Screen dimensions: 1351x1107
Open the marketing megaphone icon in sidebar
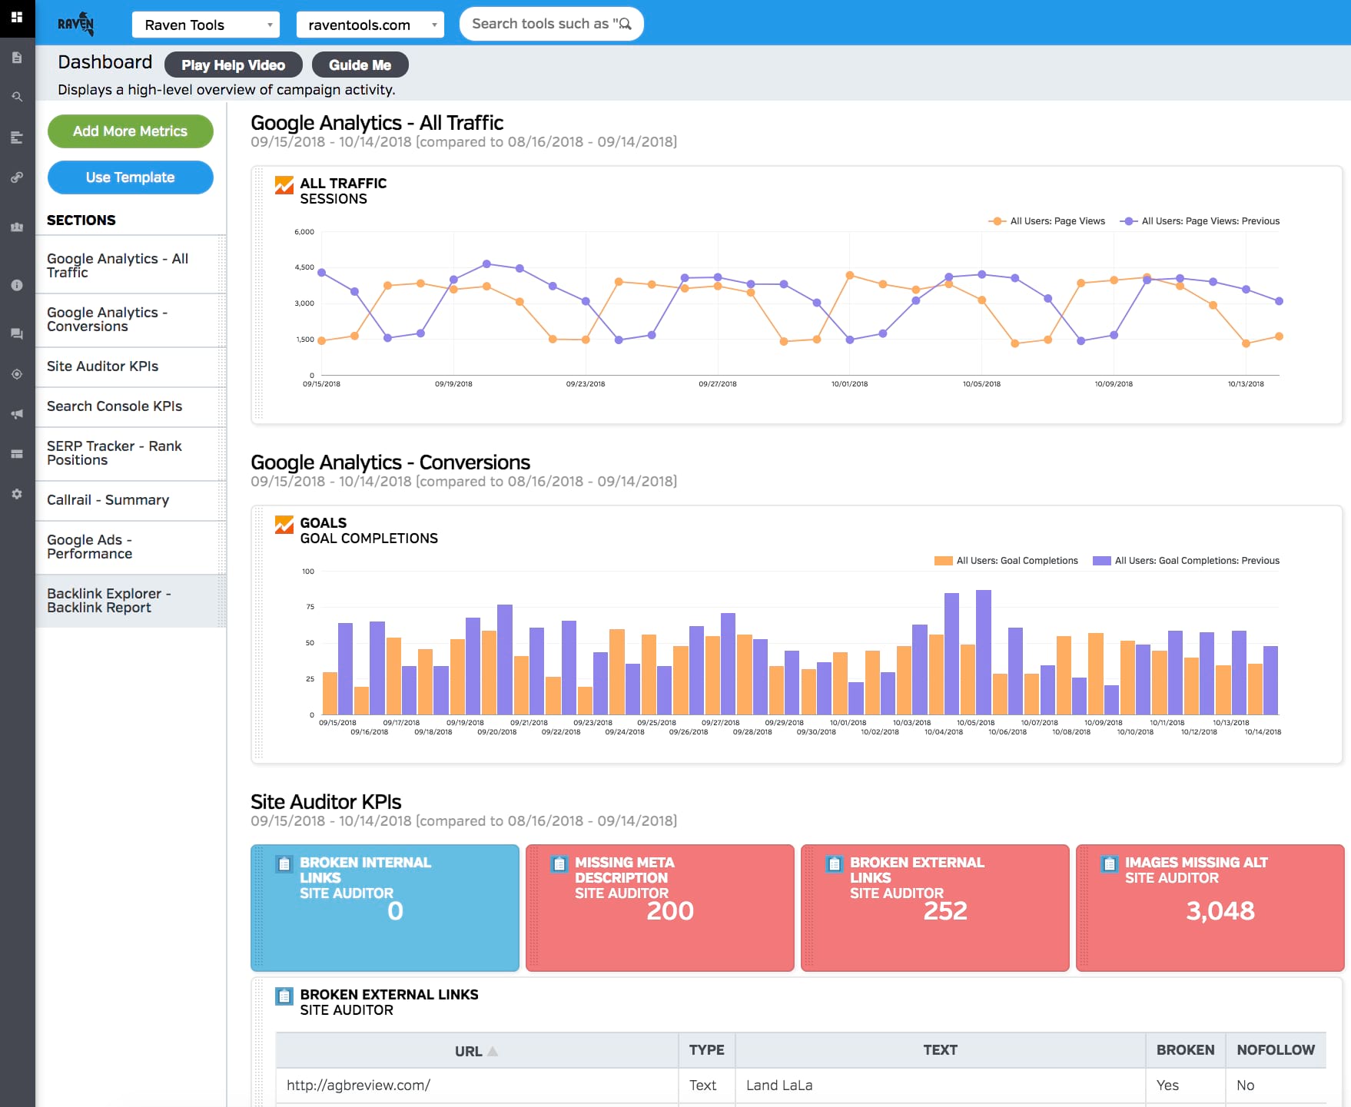tap(16, 413)
